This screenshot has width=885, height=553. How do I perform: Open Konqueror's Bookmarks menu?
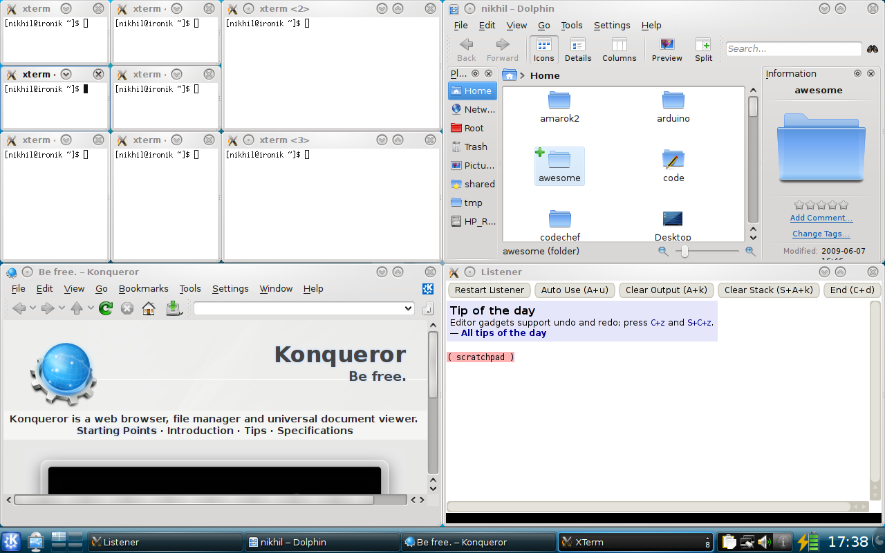[144, 289]
